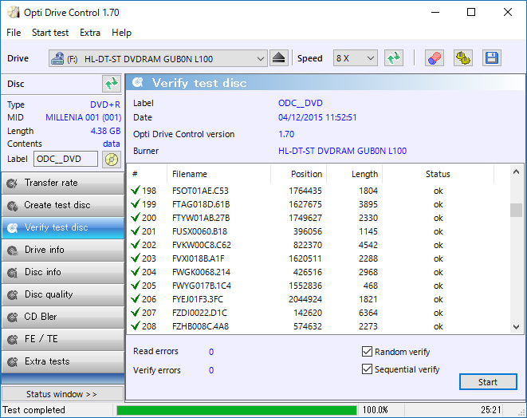527x418 pixels.
Task: Sort the list by Length column header
Action: [354, 174]
